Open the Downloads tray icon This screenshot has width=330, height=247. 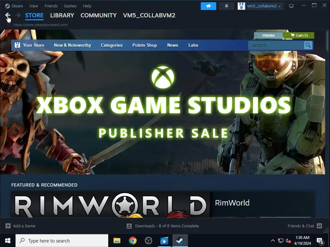129,226
